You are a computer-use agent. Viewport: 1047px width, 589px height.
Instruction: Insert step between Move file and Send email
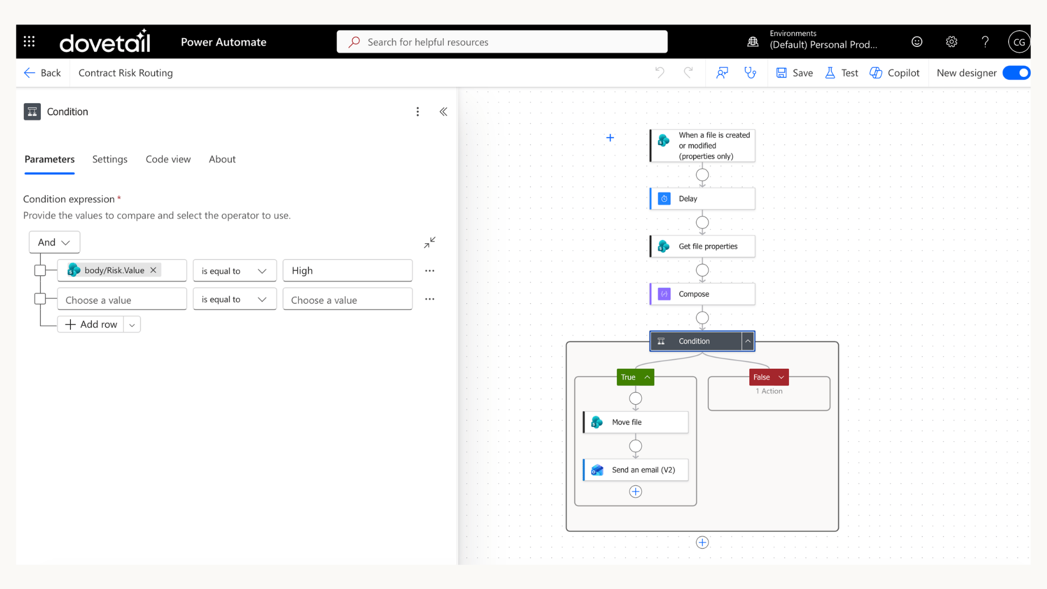pyautogui.click(x=635, y=446)
